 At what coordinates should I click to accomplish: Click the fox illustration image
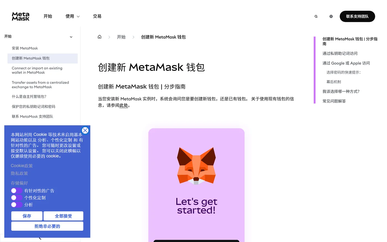[196, 166]
